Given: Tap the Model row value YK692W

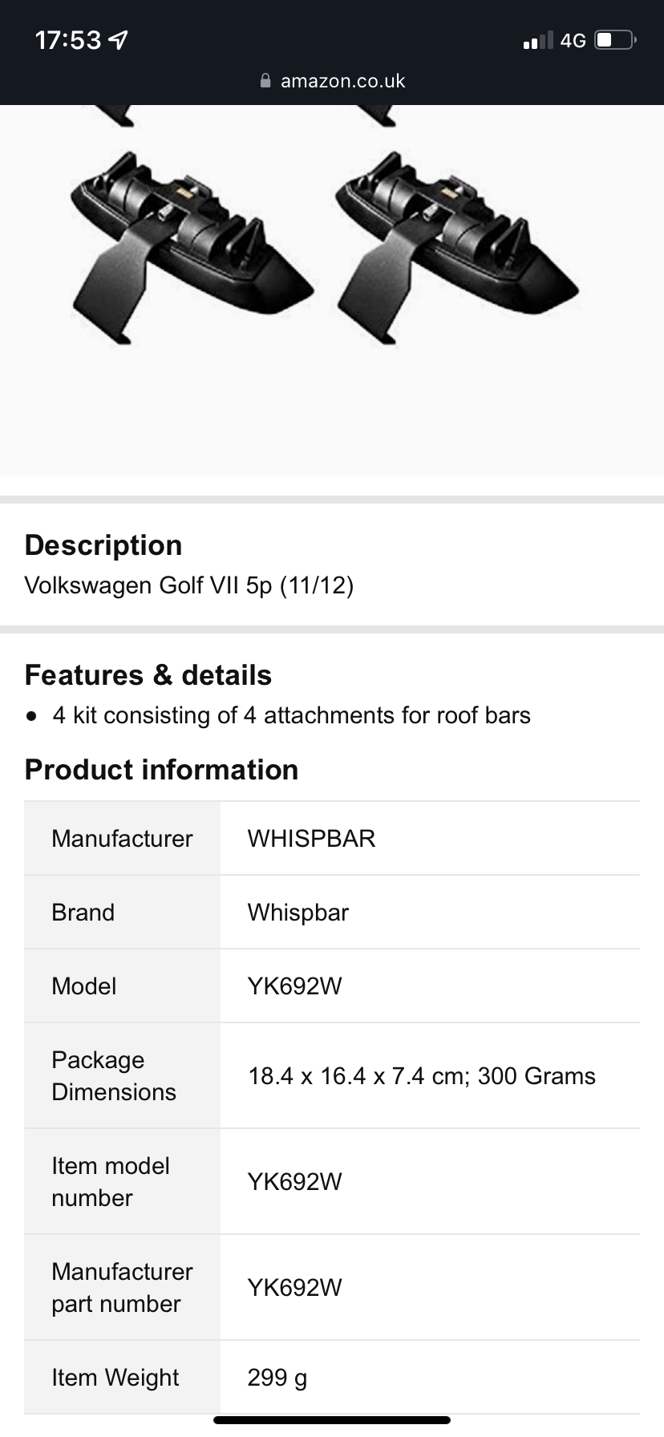Looking at the screenshot, I should (294, 986).
